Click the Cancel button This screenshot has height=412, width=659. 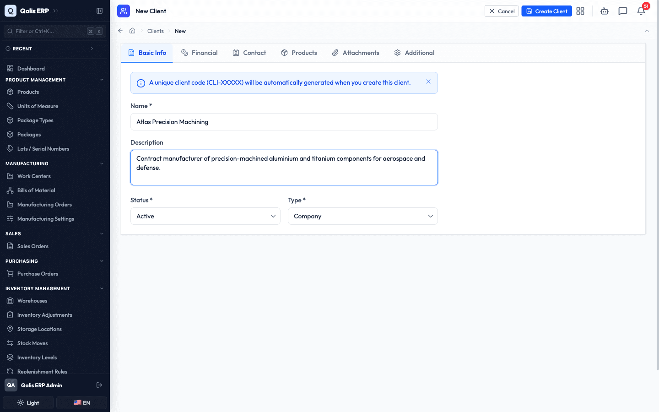(x=502, y=11)
